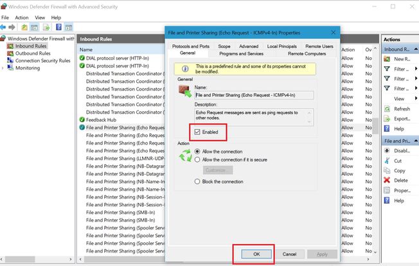Click the Cut scissors icon
The height and width of the screenshot is (266, 419).
click(x=387, y=161)
